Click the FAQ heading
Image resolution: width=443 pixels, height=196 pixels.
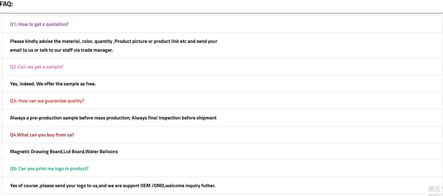pyautogui.click(x=6, y=4)
